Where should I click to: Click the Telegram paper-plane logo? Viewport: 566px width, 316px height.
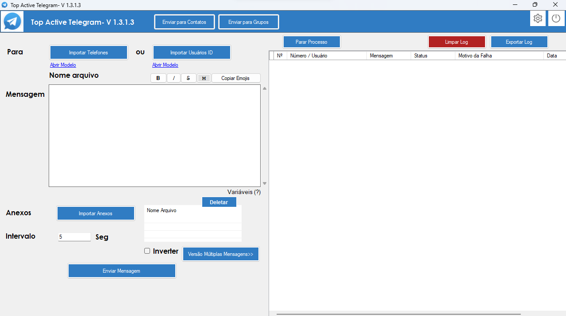12,21
